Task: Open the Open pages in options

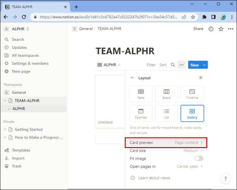Action: click(166, 166)
